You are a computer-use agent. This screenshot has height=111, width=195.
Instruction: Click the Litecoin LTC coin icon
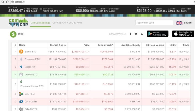pyautogui.click(x=21, y=74)
